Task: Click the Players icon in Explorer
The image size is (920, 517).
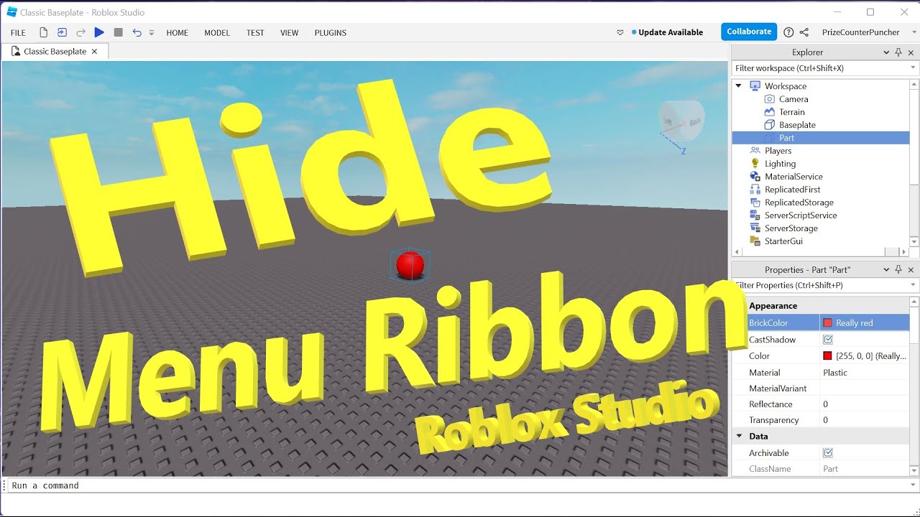Action: click(755, 151)
